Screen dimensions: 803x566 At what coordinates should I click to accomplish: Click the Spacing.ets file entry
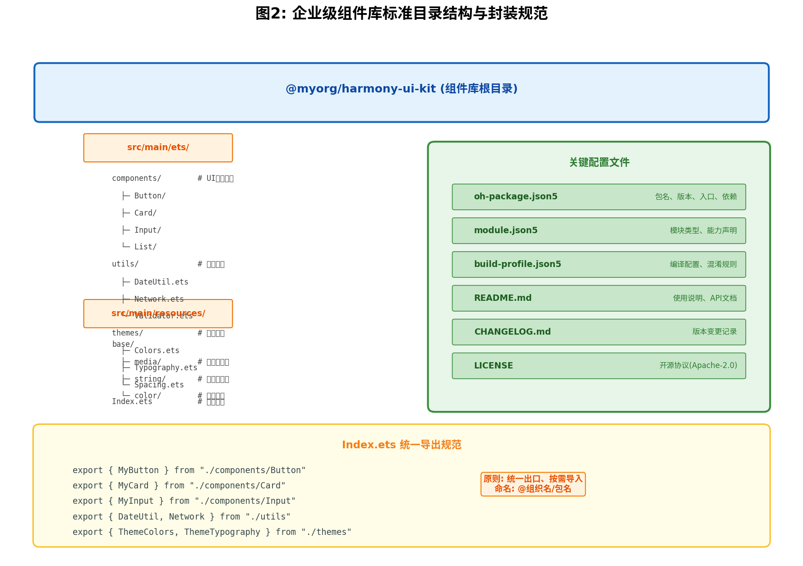click(x=159, y=385)
